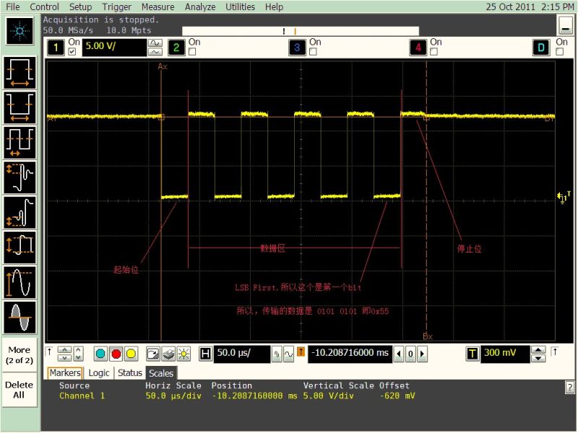Image resolution: width=578 pixels, height=433 pixels.
Task: Increase trigger level with the up stepper
Action: pos(538,350)
